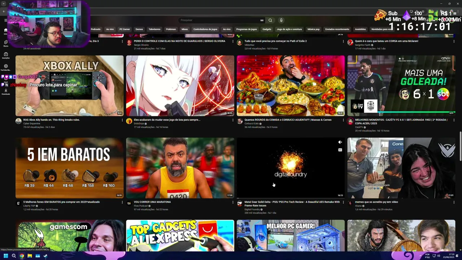Go to Flow Podcast channel name
462x260 pixels.
coord(141,206)
